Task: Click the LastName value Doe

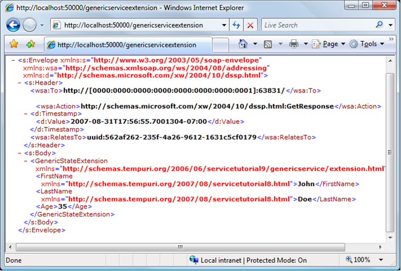Action: (305, 199)
